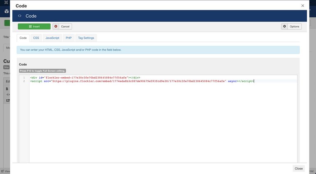316x174 pixels.
Task: Open the Options gear icon
Action: [284, 26]
